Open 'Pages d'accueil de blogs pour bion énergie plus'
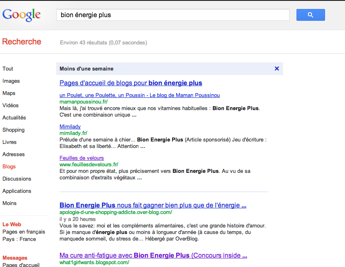345x267 pixels. pyautogui.click(x=130, y=83)
